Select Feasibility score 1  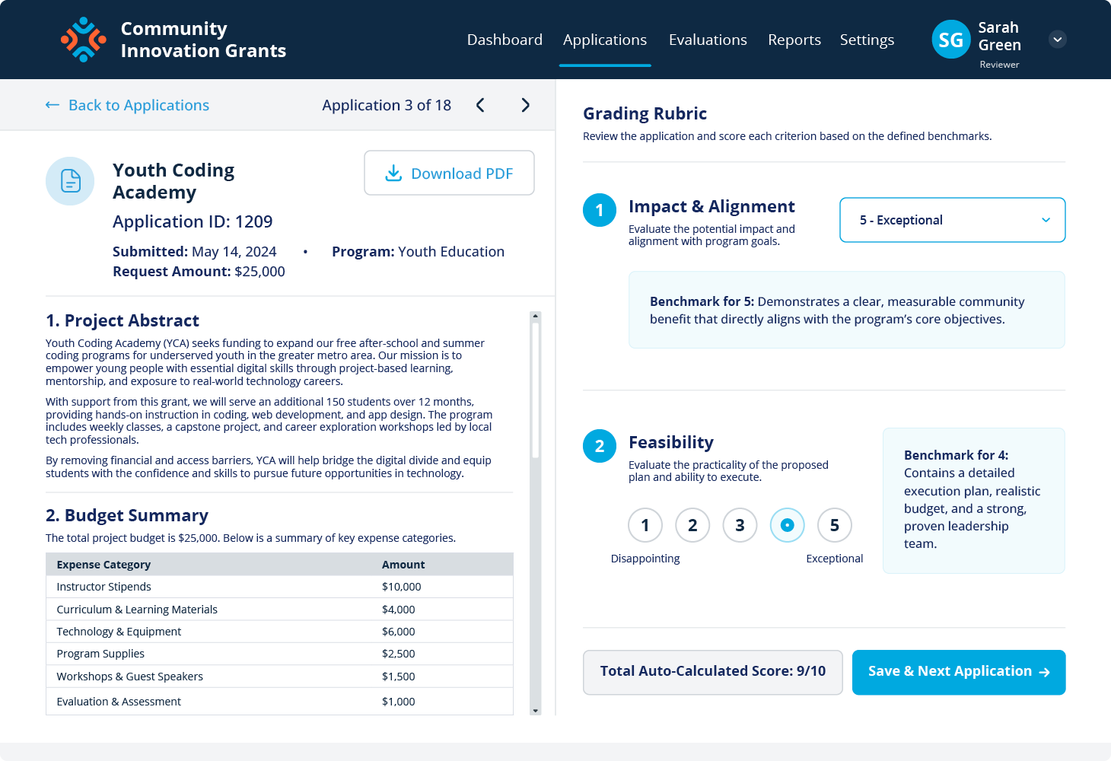(x=645, y=525)
